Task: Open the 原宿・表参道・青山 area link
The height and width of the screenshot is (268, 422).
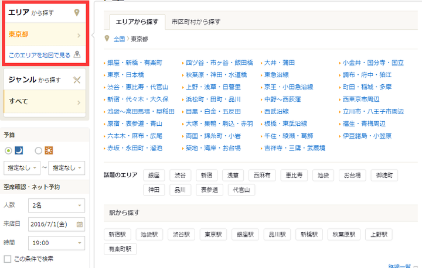Action: [x=135, y=123]
